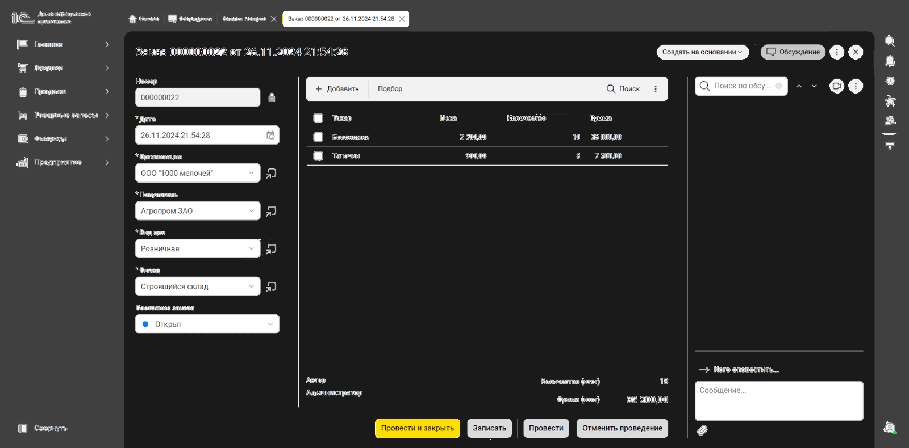Open the order status dropdown showing Открыт
The height and width of the screenshot is (448, 909).
(x=207, y=324)
